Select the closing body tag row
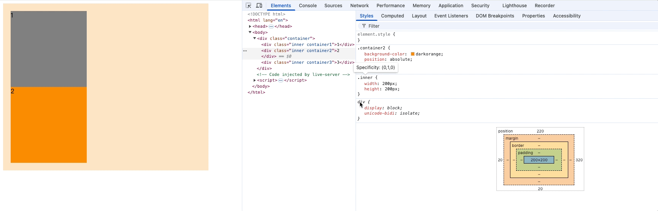The height and width of the screenshot is (211, 658). coord(261,87)
